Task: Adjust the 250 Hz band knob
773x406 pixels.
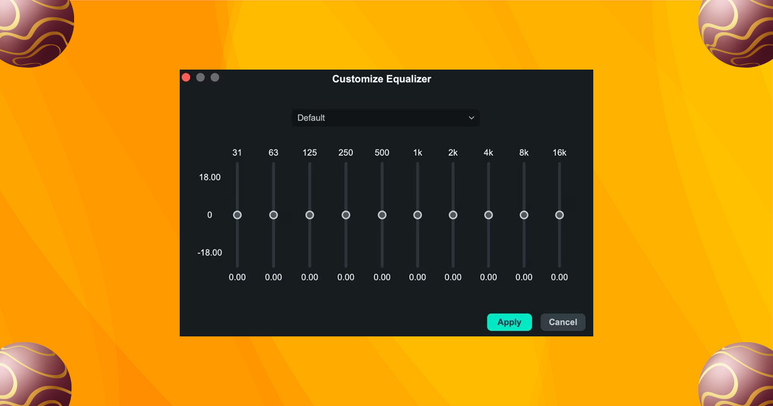Action: click(346, 215)
